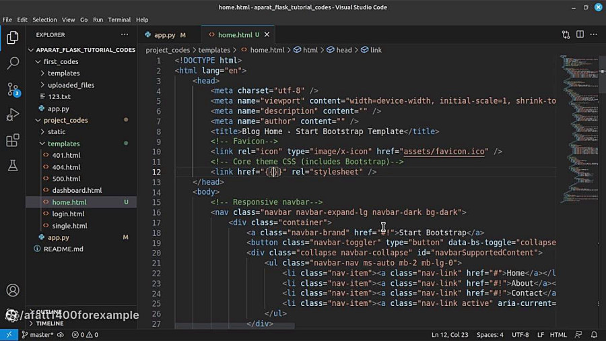The width and height of the screenshot is (606, 341).
Task: Open app.py under first_codes
Action: 59,108
